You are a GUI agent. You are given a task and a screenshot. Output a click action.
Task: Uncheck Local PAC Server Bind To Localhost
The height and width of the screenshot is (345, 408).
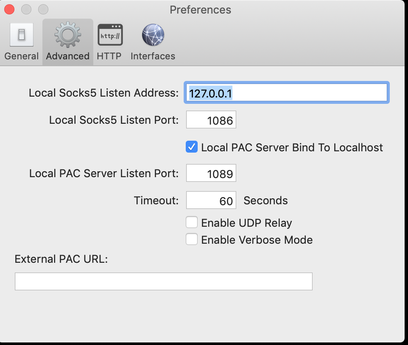point(192,147)
